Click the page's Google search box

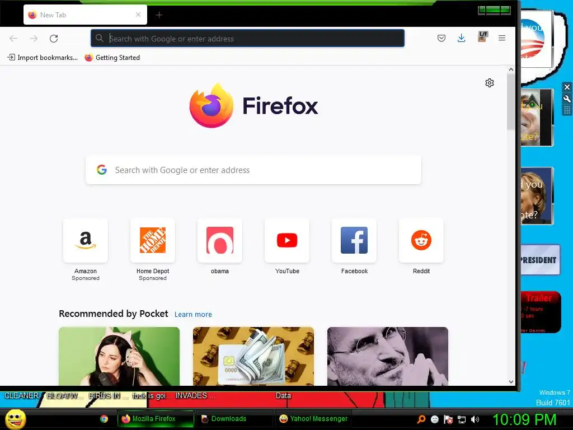coord(253,170)
